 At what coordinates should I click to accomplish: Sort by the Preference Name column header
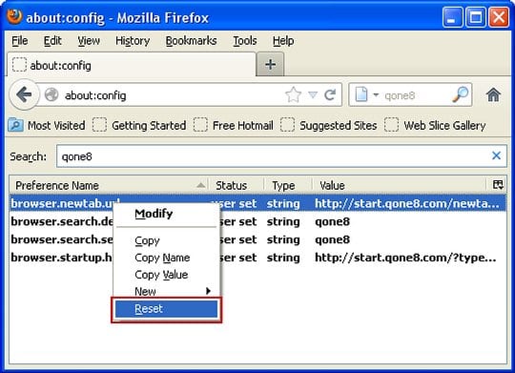[x=110, y=185]
